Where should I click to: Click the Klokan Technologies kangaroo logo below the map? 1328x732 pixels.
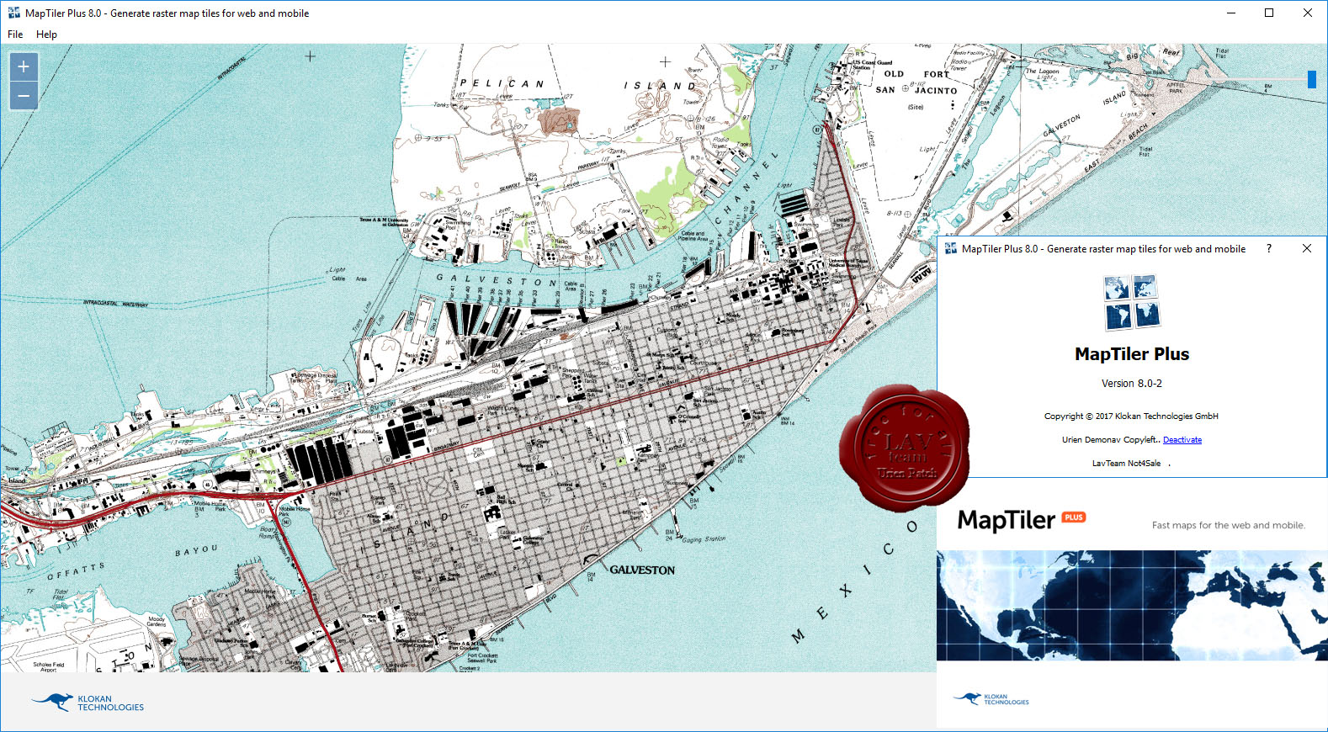tap(88, 703)
